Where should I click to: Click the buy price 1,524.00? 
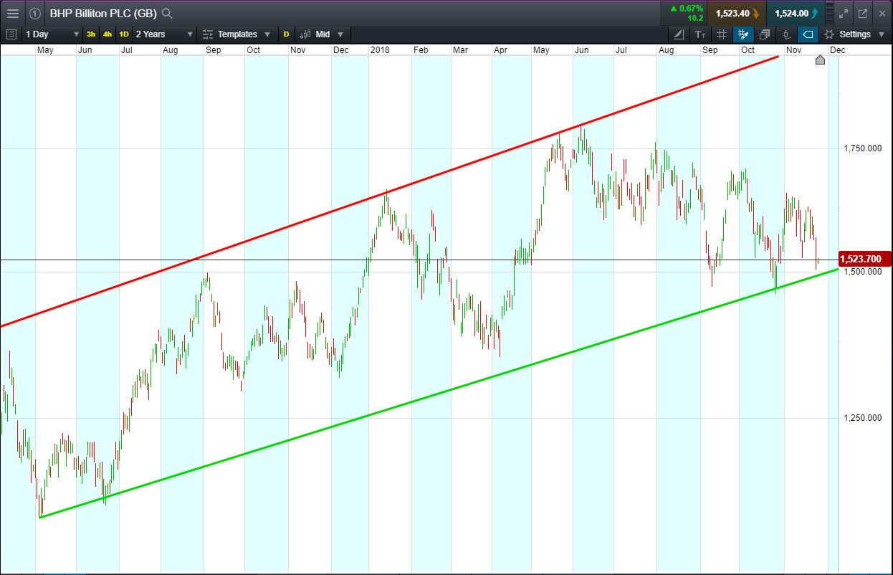(x=795, y=13)
